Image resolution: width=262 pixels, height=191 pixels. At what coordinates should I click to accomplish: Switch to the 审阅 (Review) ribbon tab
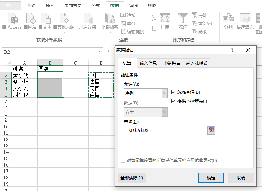(x=133, y=6)
